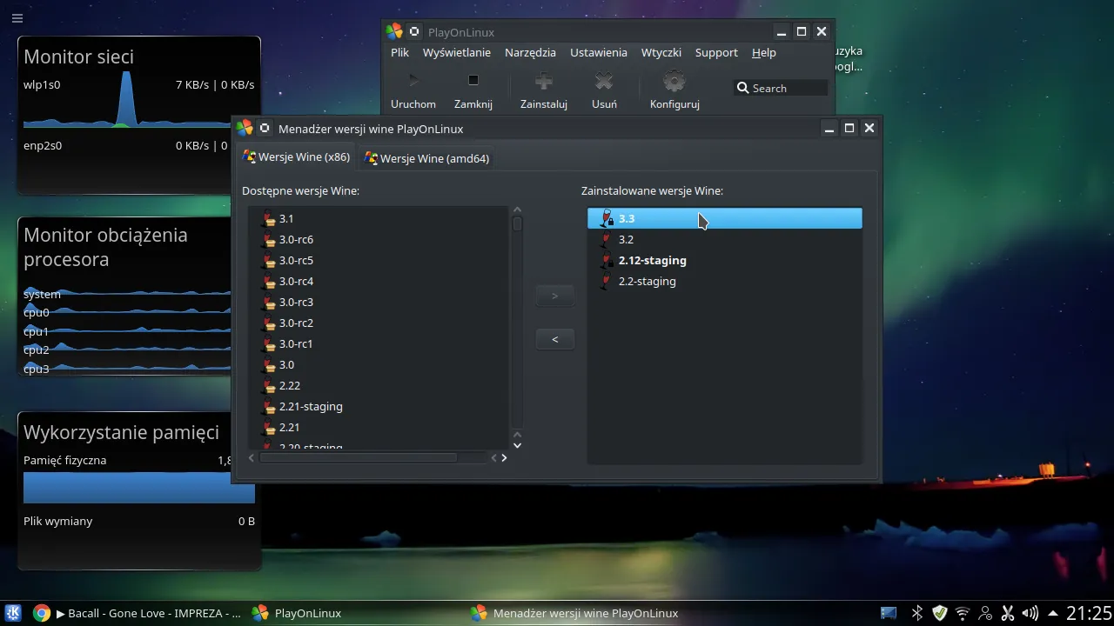Viewport: 1114px width, 626px height.
Task: Select installed 2.2-staging version
Action: (x=725, y=281)
